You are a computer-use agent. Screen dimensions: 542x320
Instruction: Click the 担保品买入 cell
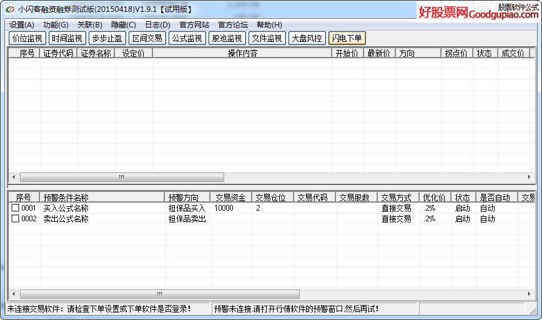click(x=187, y=208)
